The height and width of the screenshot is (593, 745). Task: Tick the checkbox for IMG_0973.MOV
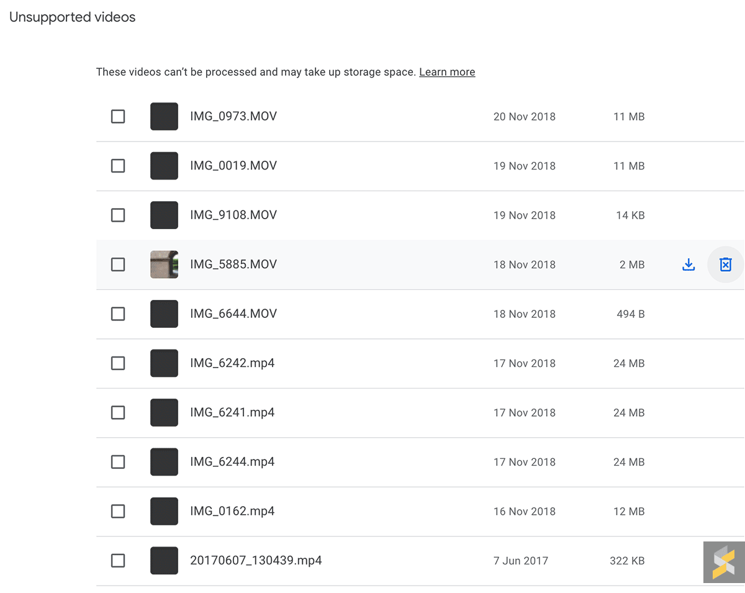coord(118,117)
